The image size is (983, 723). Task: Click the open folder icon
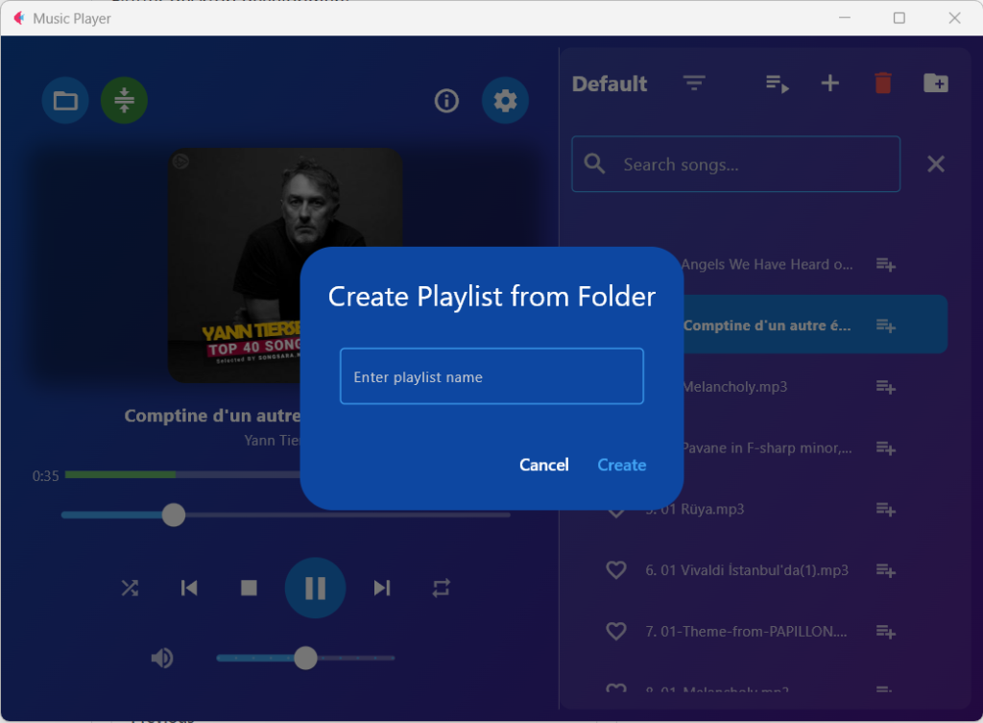tap(65, 101)
